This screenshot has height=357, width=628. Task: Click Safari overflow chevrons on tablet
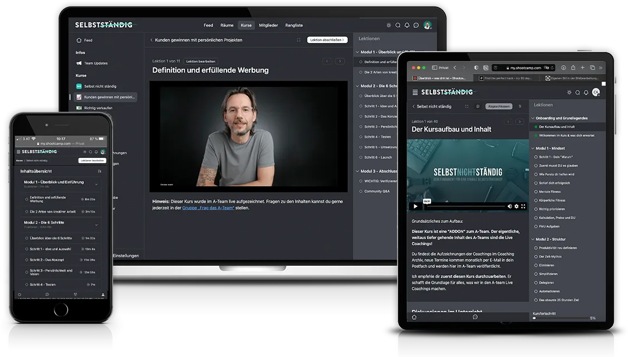pyautogui.click(x=600, y=68)
